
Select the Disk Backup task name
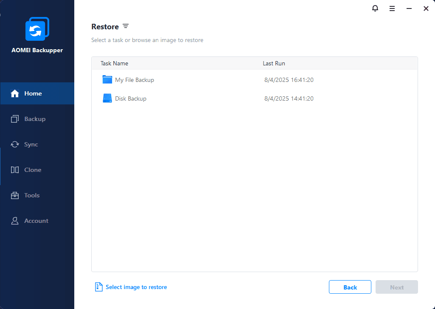pyautogui.click(x=131, y=98)
